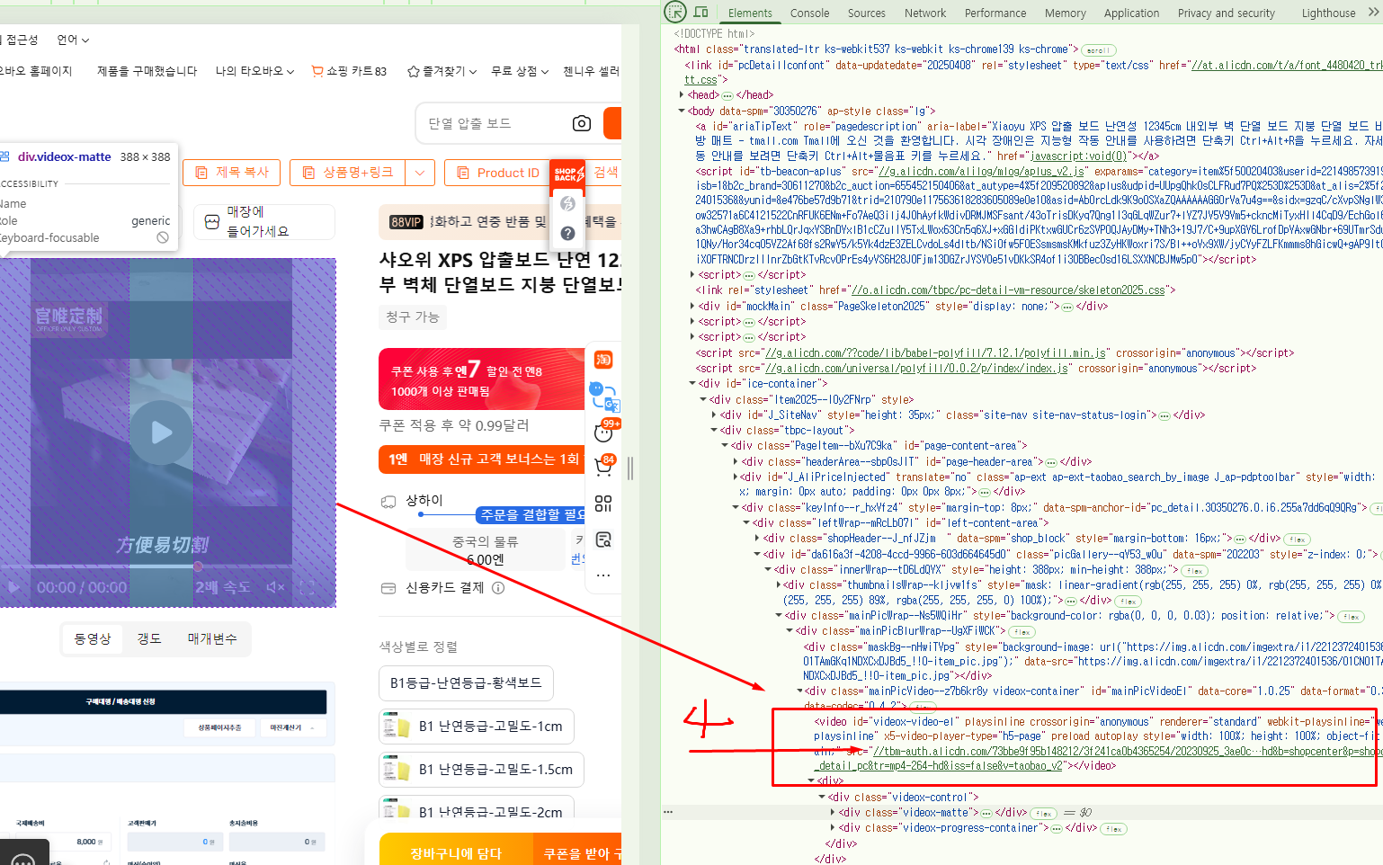Expand the div class="videox-progress-container" node
Image resolution: width=1383 pixels, height=865 pixels.
(832, 828)
